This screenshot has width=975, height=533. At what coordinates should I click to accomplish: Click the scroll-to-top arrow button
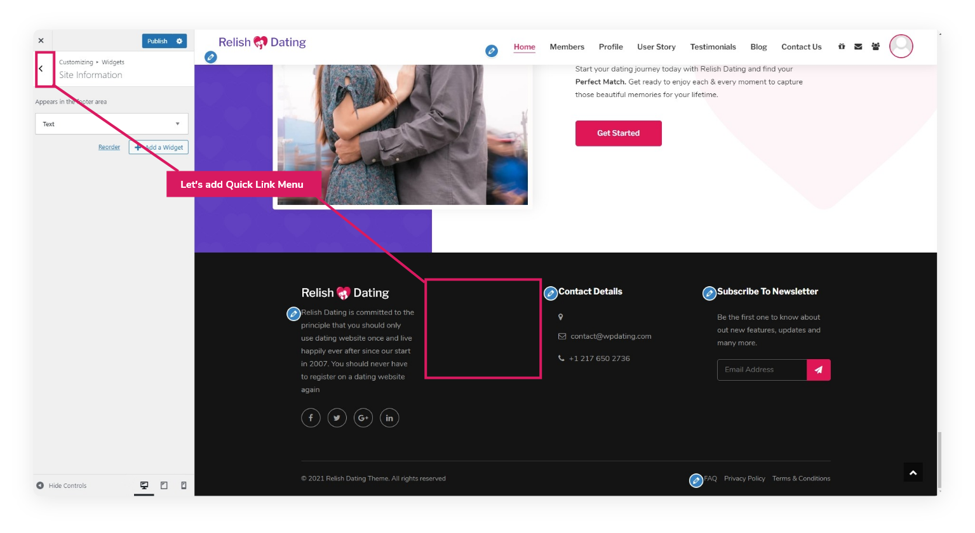tap(913, 473)
